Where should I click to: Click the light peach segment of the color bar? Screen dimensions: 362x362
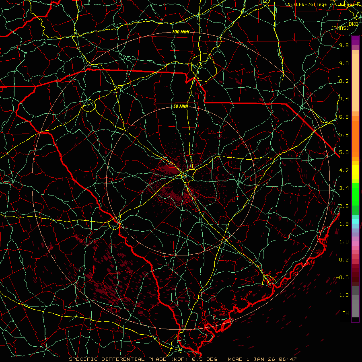coord(355,82)
